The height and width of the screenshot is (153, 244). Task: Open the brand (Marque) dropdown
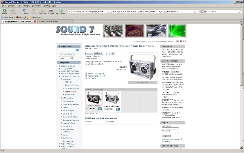[x=66, y=58]
